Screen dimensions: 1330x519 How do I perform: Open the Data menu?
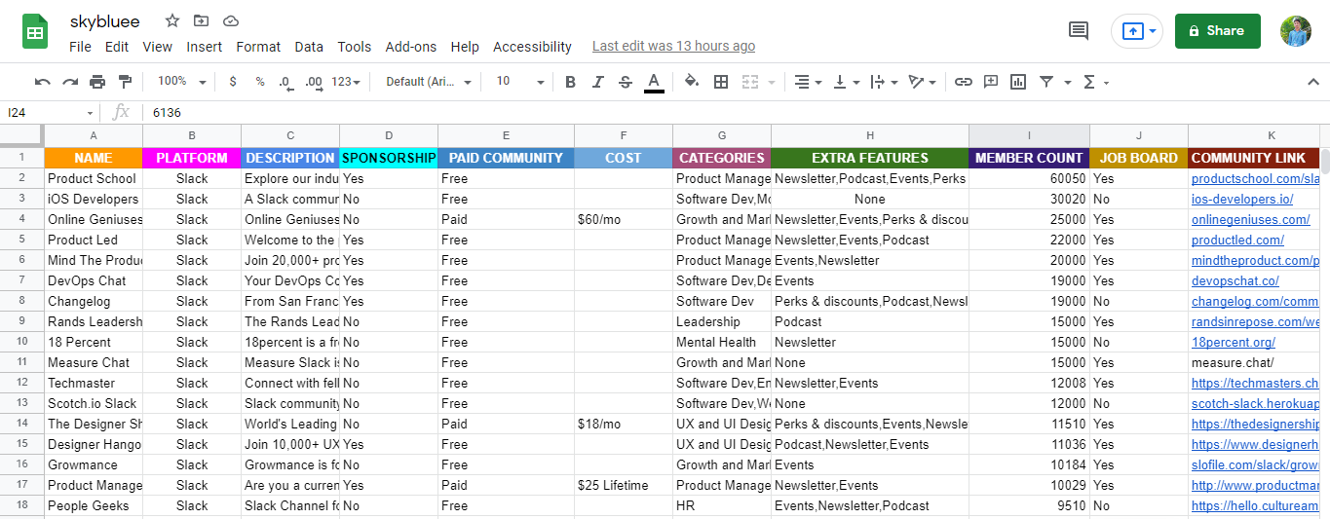tap(309, 47)
